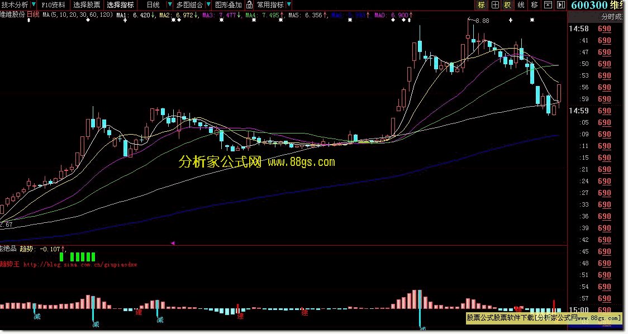Screen dimensions: 628x334
Task: Click the 8.88 high price label
Action: [x=482, y=21]
